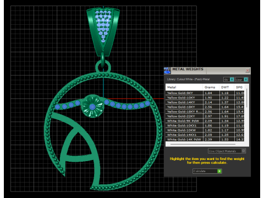Screen dimensions: 264x198
Task: Click the Metal Weights scale icon
Action: (167, 71)
